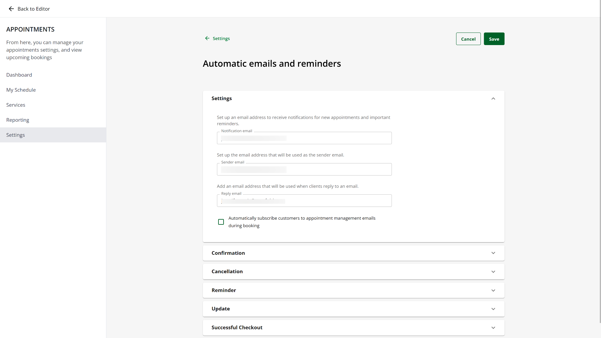The image size is (601, 338).
Task: Expand the Update section chevron
Action: click(x=493, y=309)
